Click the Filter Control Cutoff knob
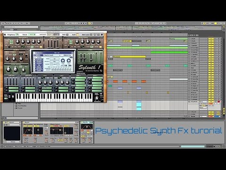 pyautogui.click(x=8, y=69)
